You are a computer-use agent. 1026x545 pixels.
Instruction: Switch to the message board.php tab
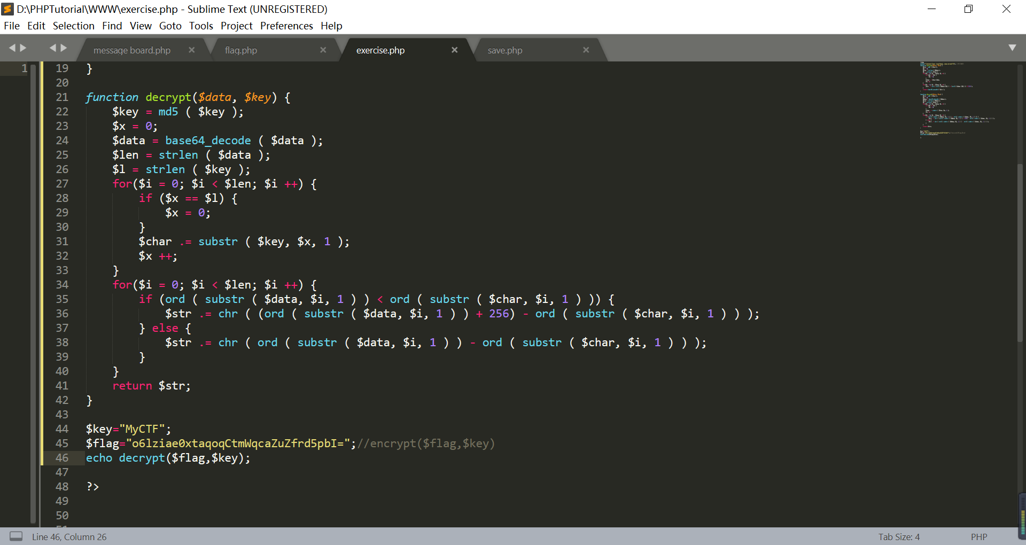pos(132,50)
